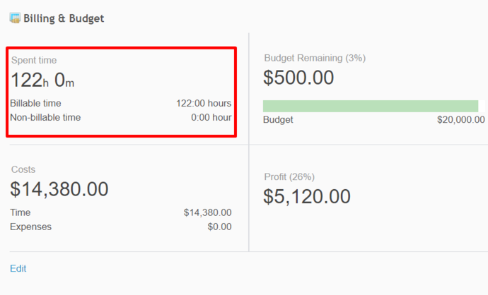Click the Spent time label
Screen dimensions: 488x295
pyautogui.click(x=34, y=61)
